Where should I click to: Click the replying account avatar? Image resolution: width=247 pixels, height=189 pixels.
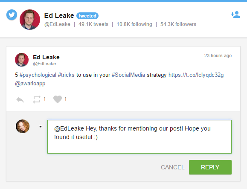click(23, 126)
